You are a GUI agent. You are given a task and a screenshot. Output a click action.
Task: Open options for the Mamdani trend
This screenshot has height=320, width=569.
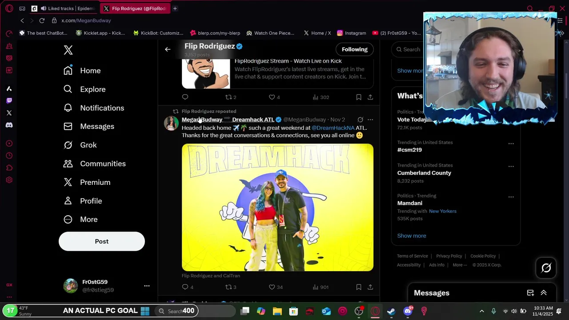(511, 197)
